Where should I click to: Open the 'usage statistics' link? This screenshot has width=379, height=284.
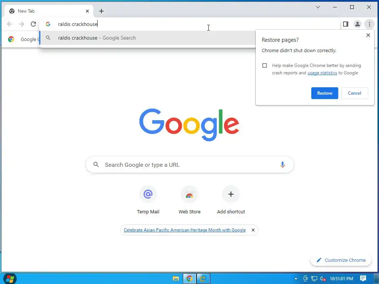pyautogui.click(x=322, y=73)
